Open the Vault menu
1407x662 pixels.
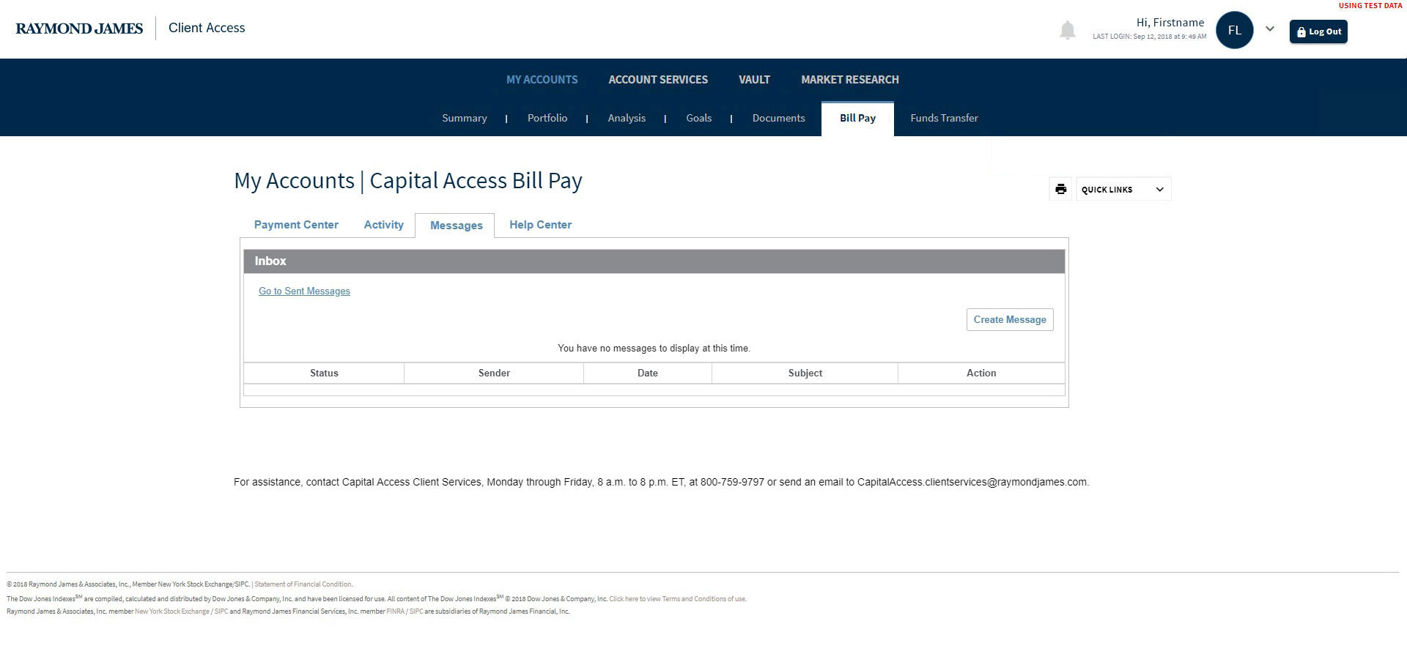coord(754,79)
